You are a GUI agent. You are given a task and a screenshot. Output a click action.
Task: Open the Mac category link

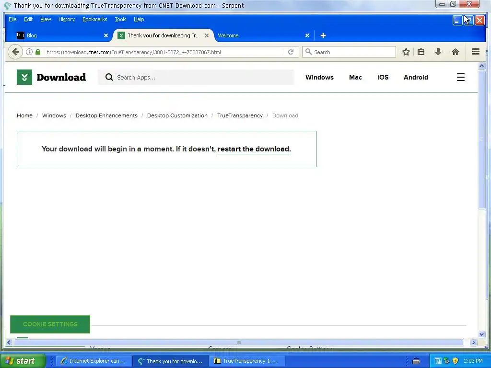tap(355, 77)
